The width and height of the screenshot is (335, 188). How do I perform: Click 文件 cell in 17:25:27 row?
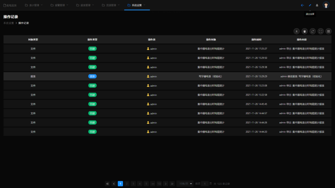33,49
